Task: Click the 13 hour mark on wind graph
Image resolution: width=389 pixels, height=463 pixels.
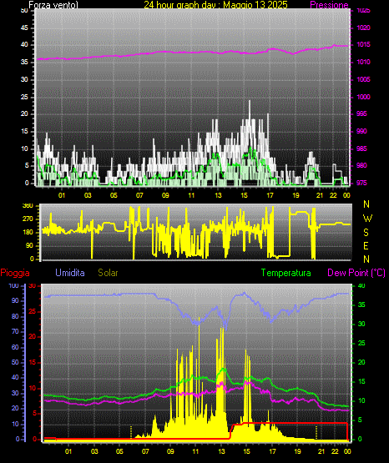Action: pyautogui.click(x=218, y=195)
